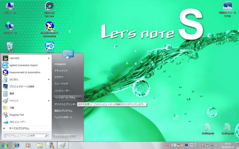
Task: Click the Paint button on the taskbar
Action: point(63,145)
